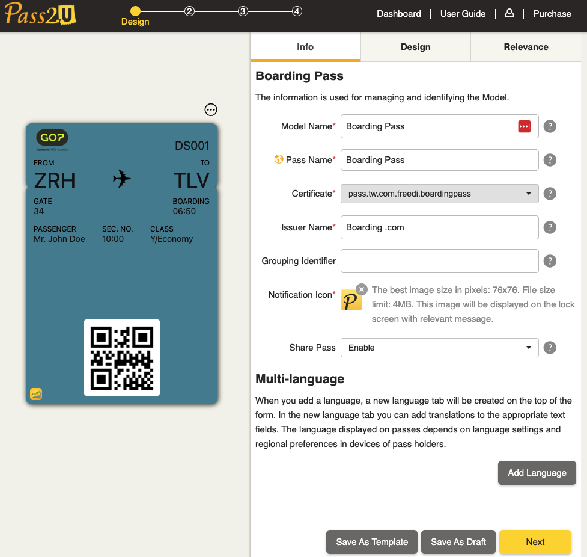Open the User Guide link

[463, 13]
